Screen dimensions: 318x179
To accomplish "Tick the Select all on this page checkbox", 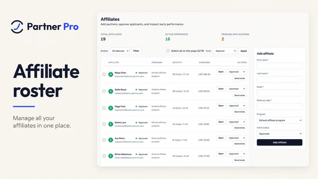I will pos(168,51).
